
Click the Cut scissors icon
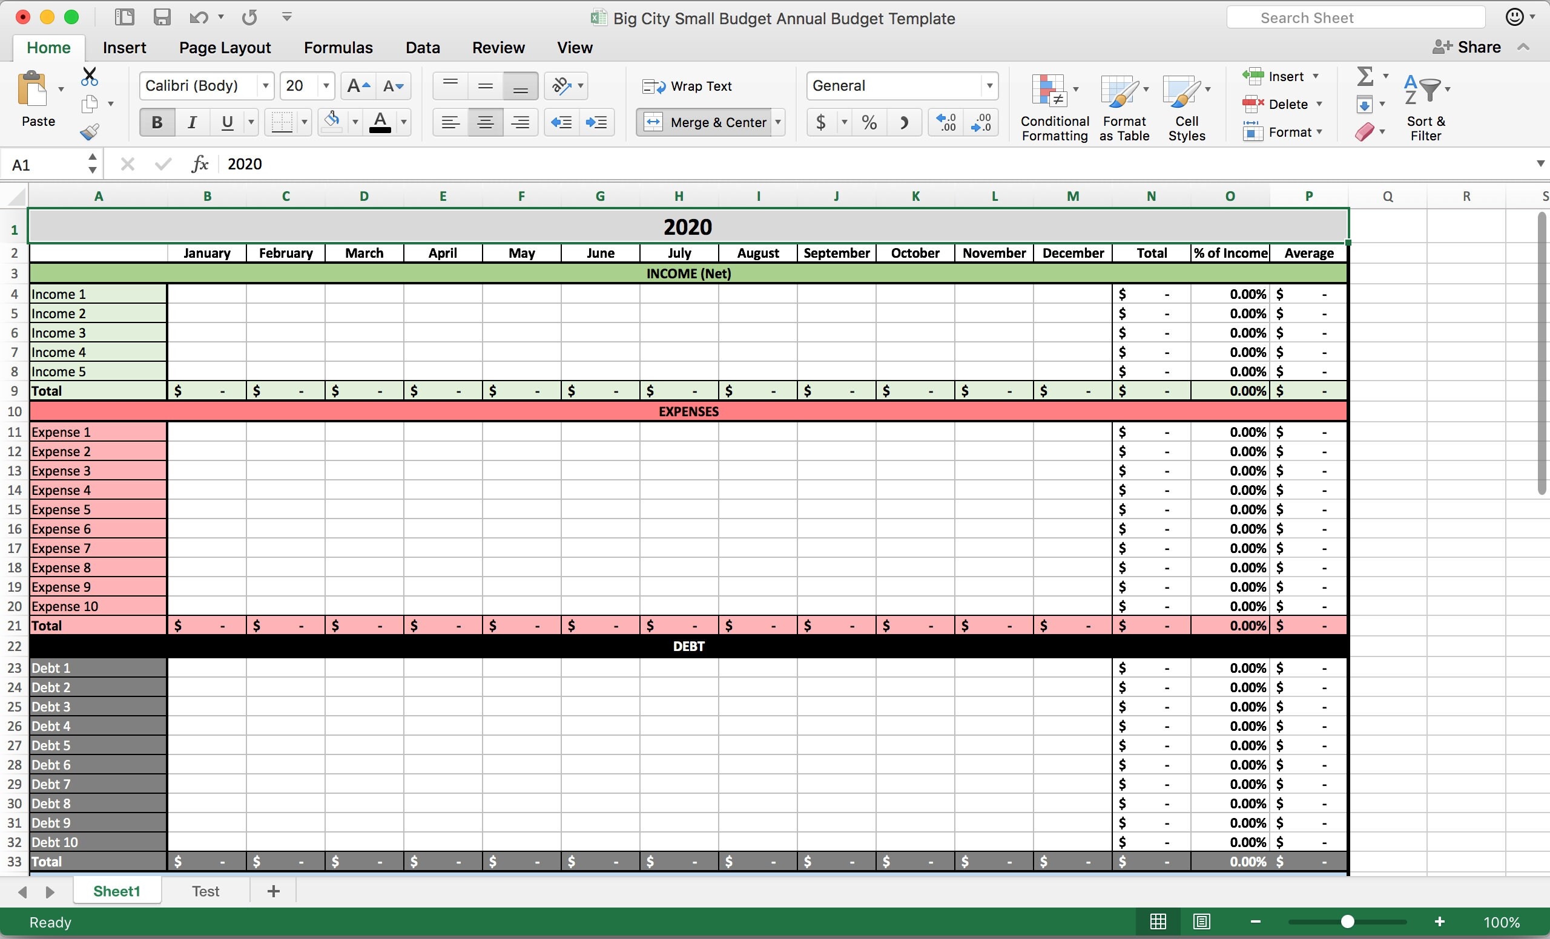point(90,77)
